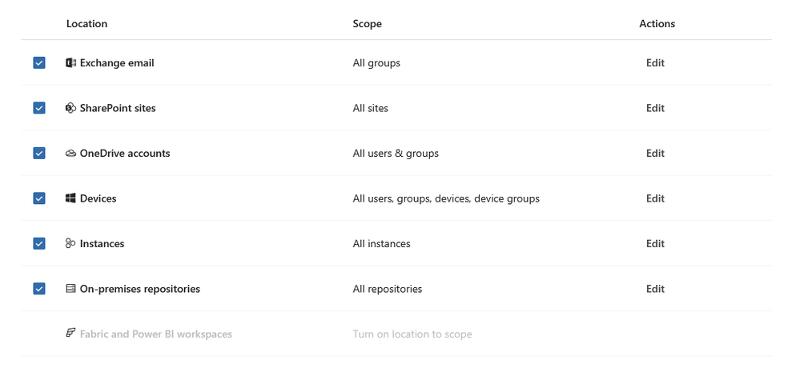Click the Exchange email icon
Screen dimensions: 800x392
70,63
